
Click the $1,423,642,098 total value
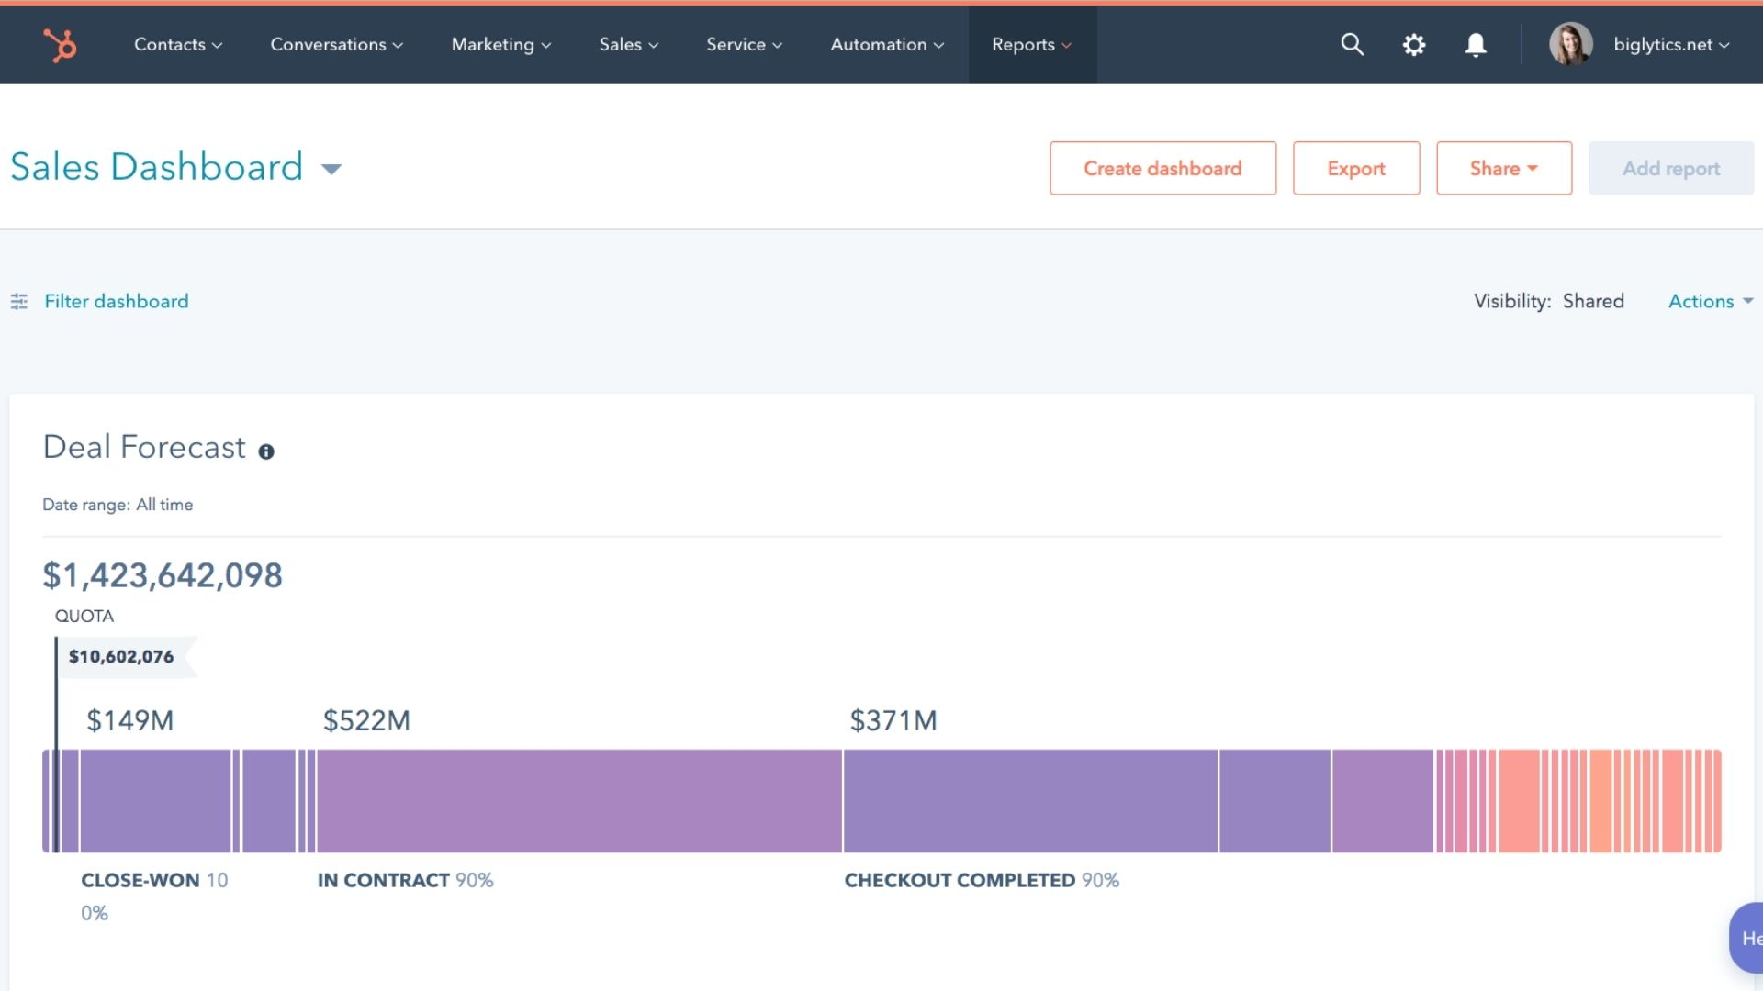click(x=163, y=575)
